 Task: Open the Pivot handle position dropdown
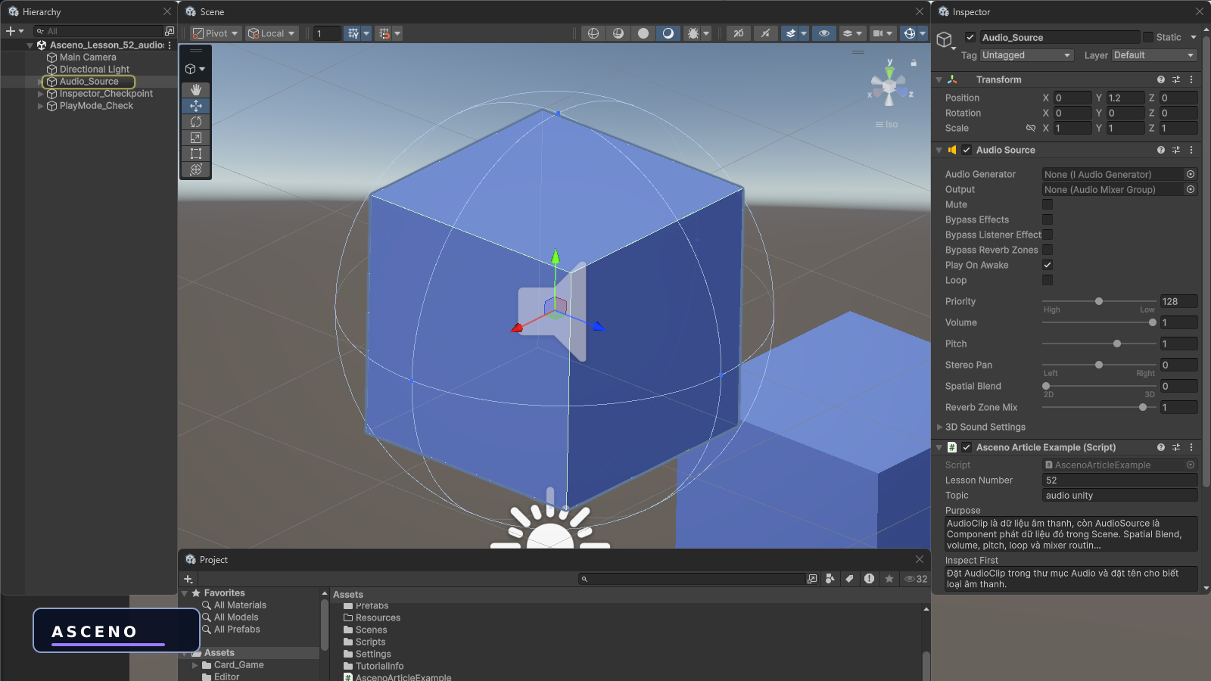[x=216, y=33]
